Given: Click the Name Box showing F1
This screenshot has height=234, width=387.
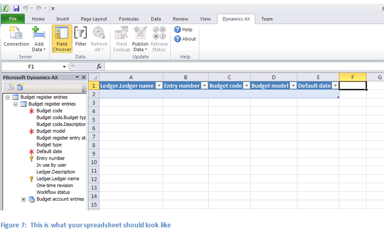Looking at the screenshot, I should tap(31, 67).
